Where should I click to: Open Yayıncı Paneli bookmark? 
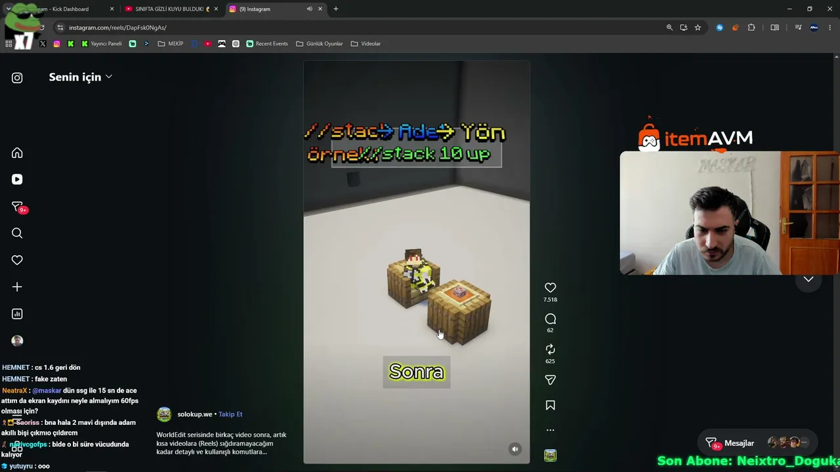[101, 44]
